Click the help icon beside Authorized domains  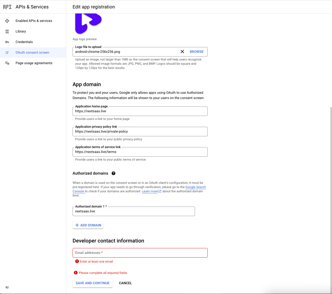(113, 173)
